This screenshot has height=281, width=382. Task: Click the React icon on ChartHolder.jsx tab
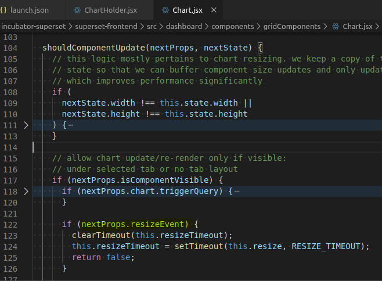point(77,10)
